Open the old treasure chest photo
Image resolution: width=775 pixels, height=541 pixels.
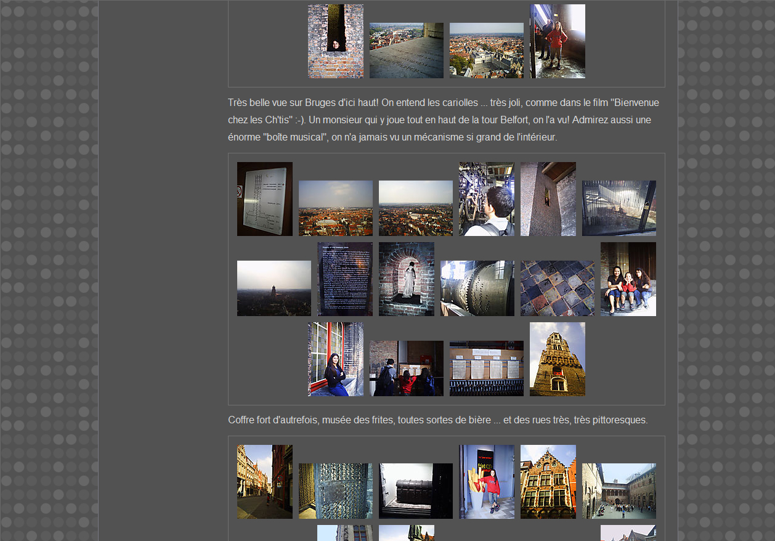pos(415,491)
